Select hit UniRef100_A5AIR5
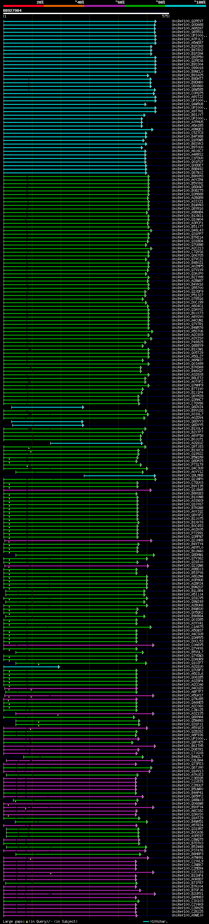The image size is (209, 924). [187, 126]
